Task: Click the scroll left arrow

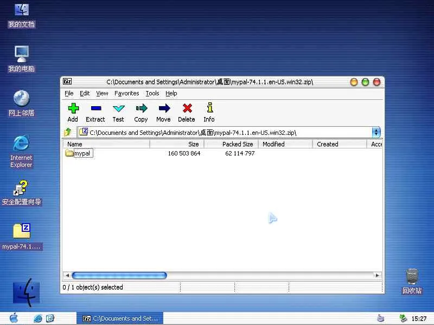Action: point(67,275)
